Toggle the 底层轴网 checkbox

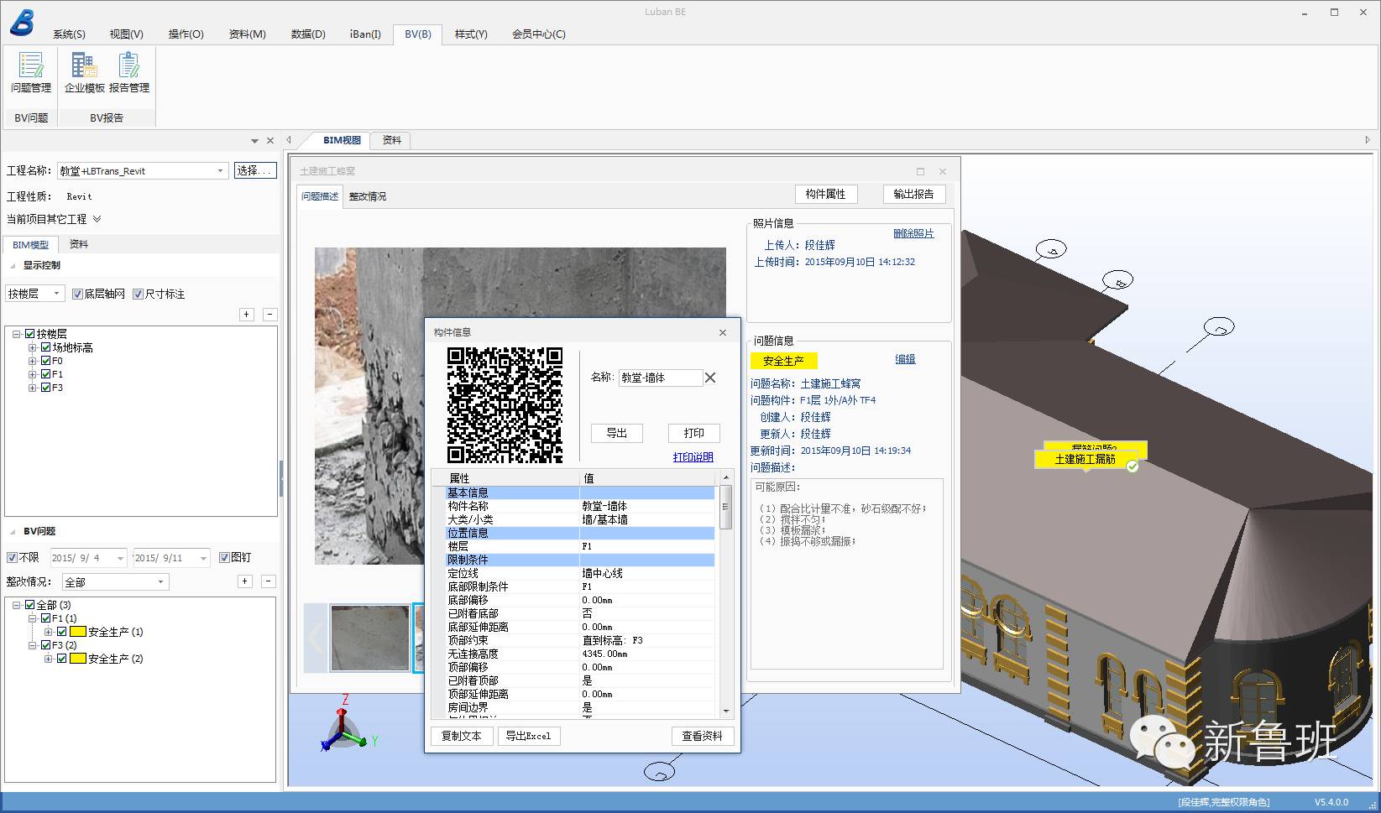coord(77,294)
